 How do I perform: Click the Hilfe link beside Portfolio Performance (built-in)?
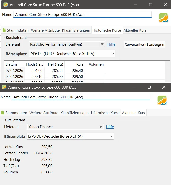click(x=111, y=44)
